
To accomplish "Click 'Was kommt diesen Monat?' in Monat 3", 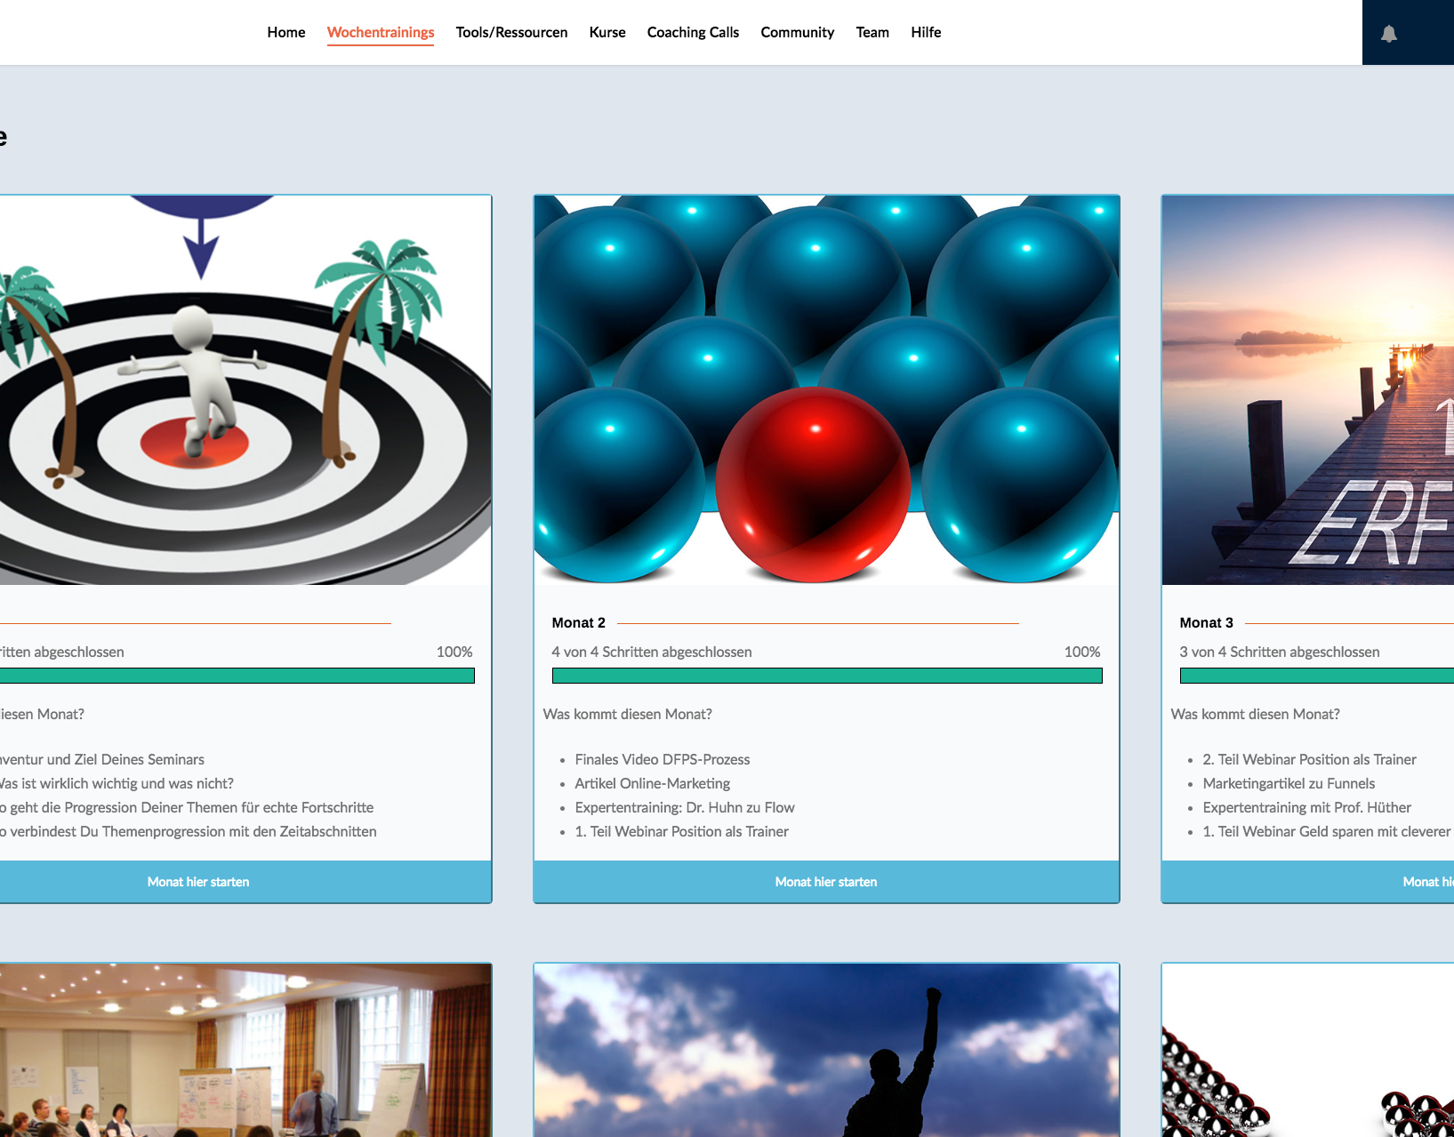I will 1256,714.
